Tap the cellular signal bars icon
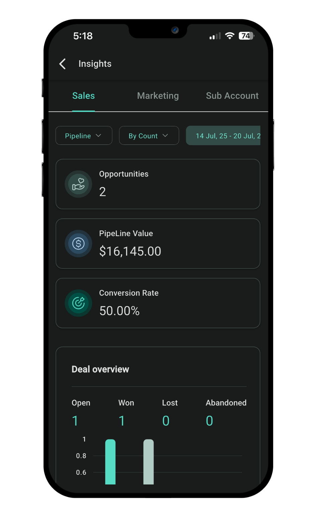Viewport: 316px width, 517px height. coord(215,36)
